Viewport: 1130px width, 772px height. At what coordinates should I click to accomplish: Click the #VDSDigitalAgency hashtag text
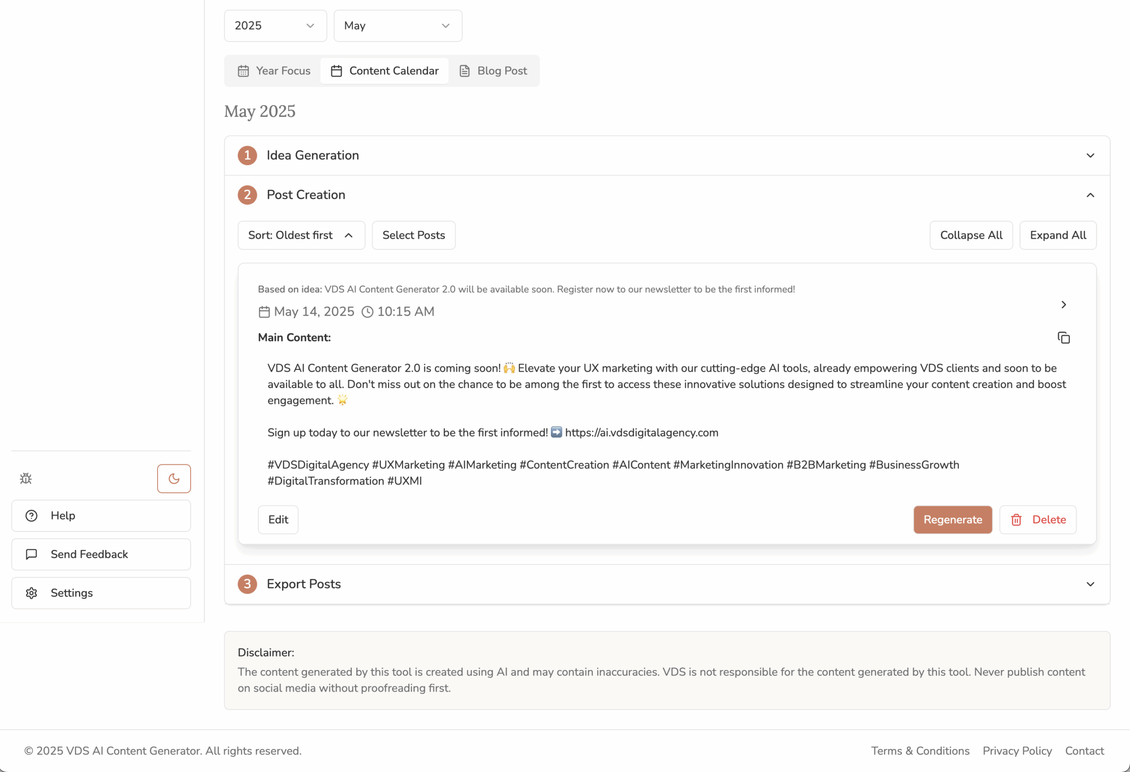click(318, 465)
